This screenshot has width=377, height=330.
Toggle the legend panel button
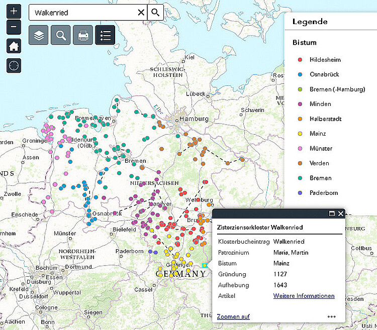pyautogui.click(x=105, y=35)
